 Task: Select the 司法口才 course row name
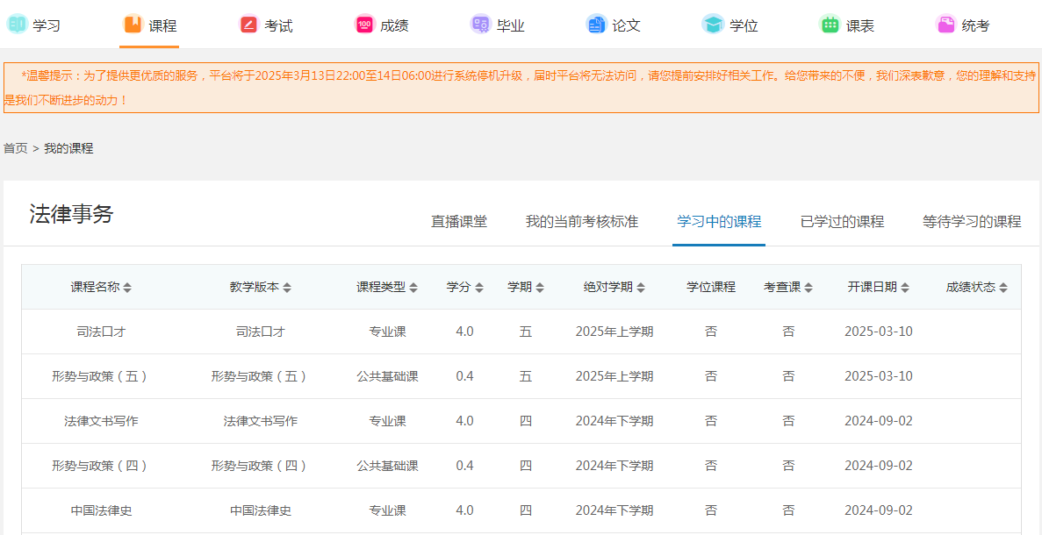coord(101,332)
